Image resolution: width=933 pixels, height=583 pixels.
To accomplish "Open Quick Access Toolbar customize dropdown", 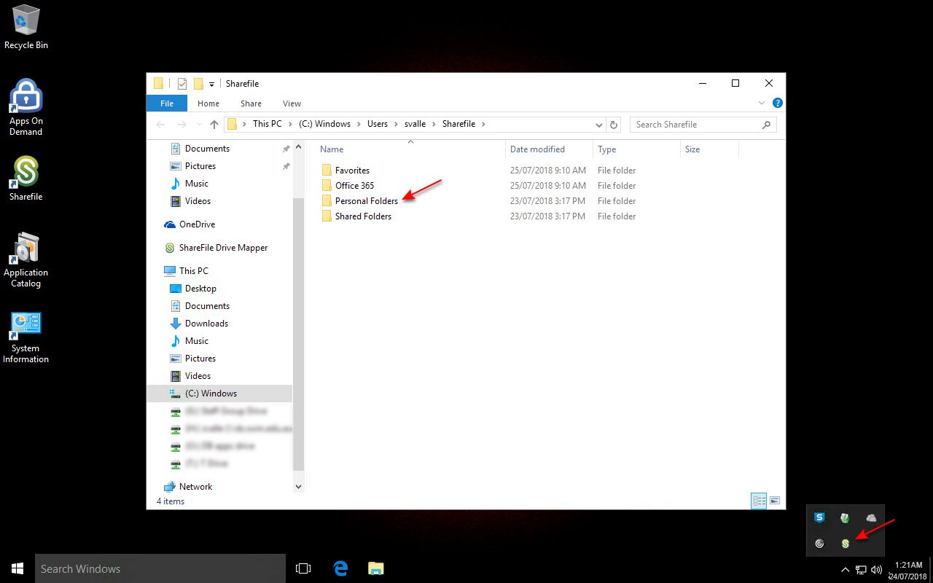I will click(211, 84).
